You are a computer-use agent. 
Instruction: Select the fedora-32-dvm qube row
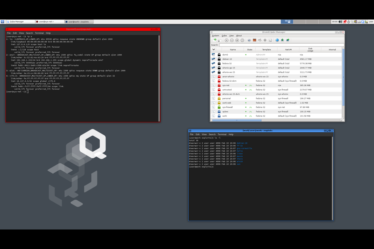pyautogui.click(x=277, y=81)
